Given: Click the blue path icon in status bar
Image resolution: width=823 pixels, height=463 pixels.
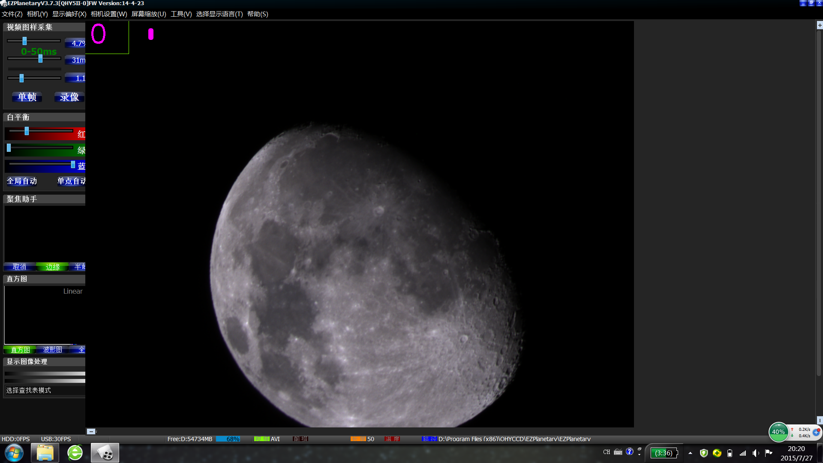Looking at the screenshot, I should point(429,439).
